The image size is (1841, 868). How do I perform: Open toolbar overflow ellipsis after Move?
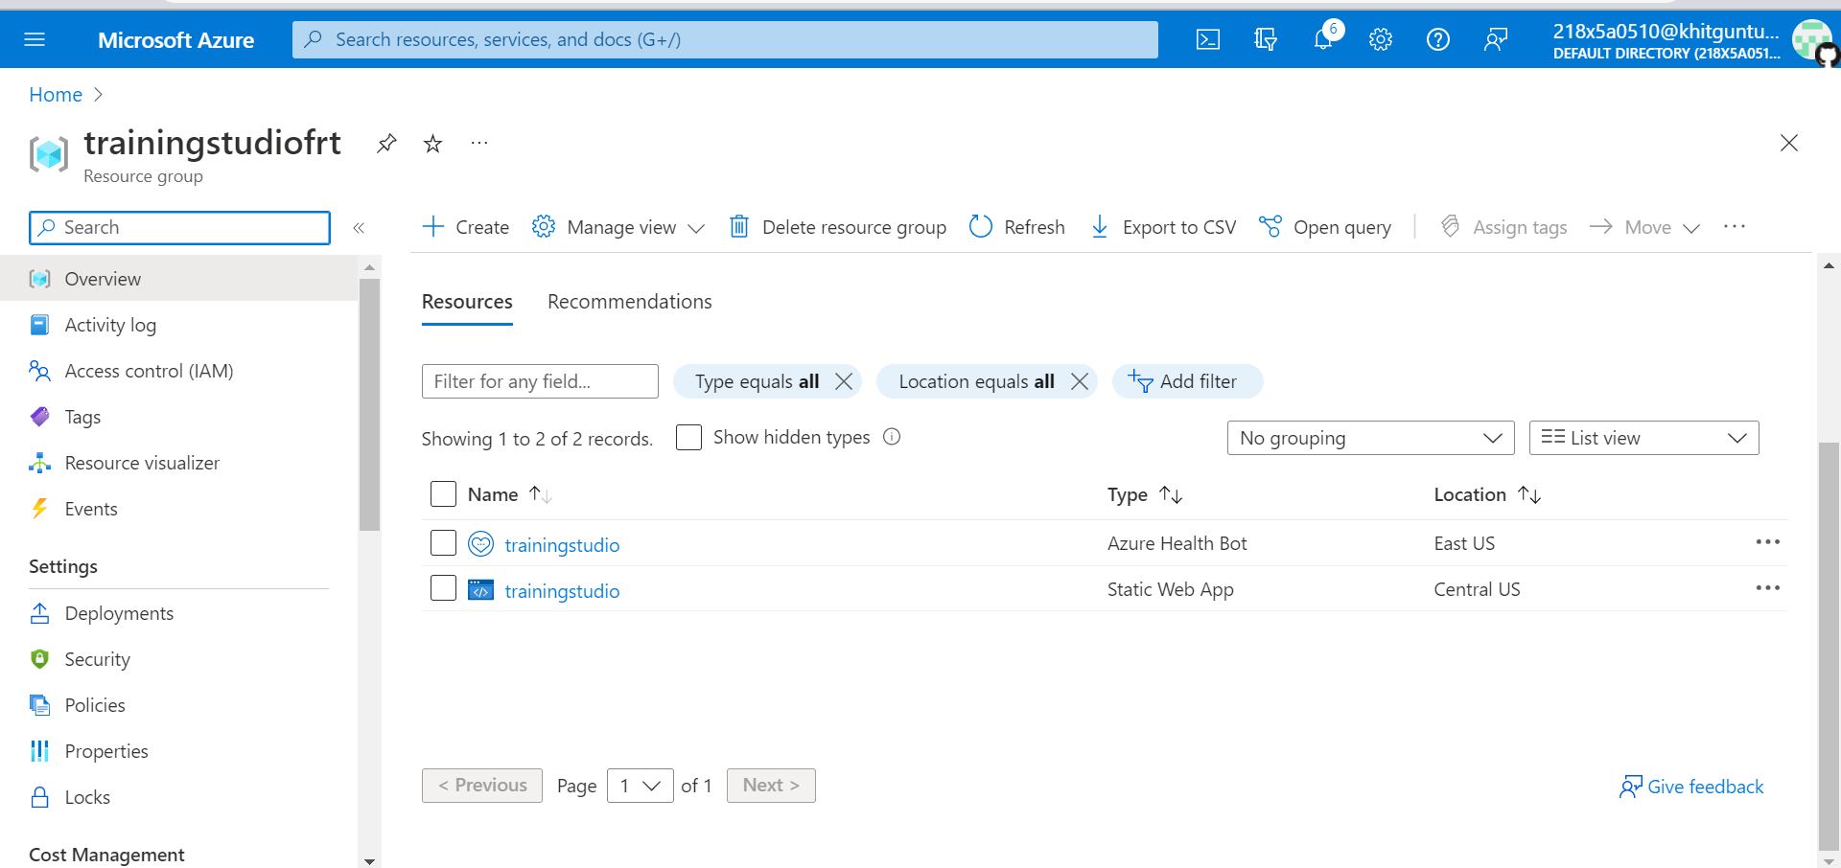click(1735, 227)
